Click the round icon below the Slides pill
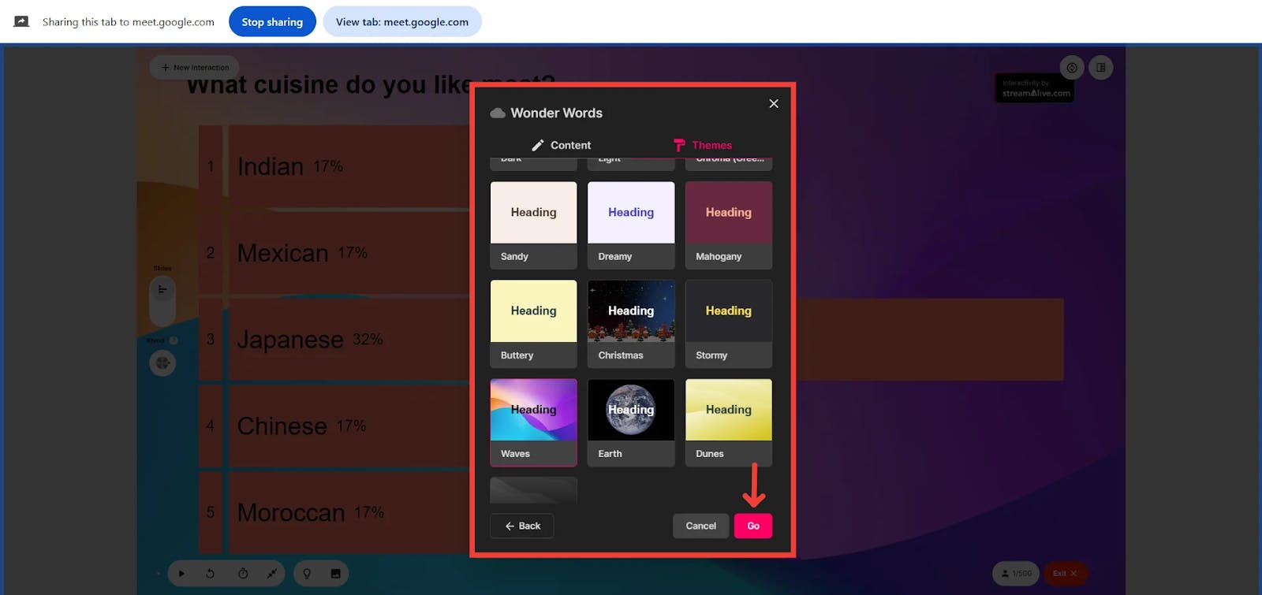 (162, 363)
